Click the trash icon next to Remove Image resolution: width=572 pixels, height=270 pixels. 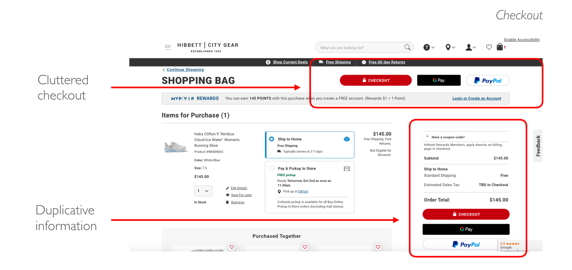pos(228,202)
